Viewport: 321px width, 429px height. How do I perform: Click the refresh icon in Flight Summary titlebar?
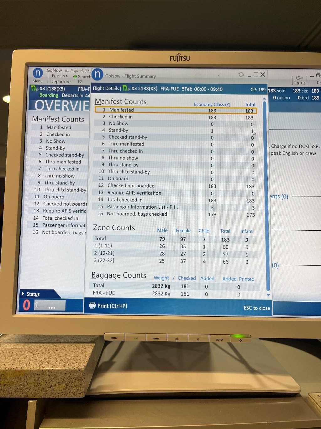tap(241, 74)
